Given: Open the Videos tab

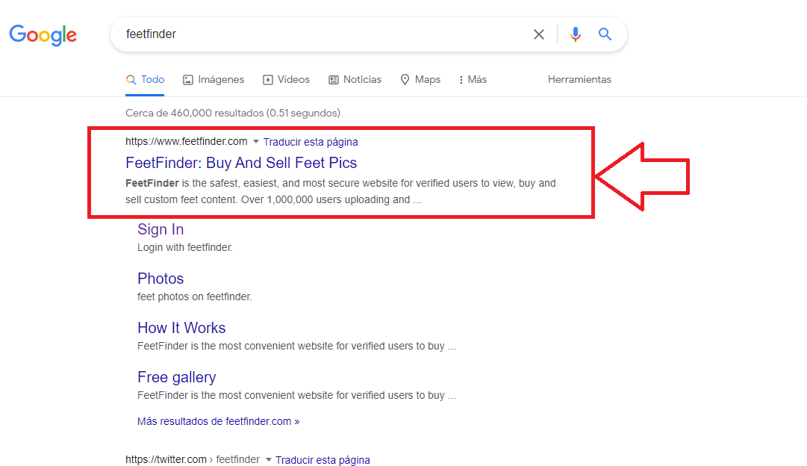Looking at the screenshot, I should coord(286,80).
